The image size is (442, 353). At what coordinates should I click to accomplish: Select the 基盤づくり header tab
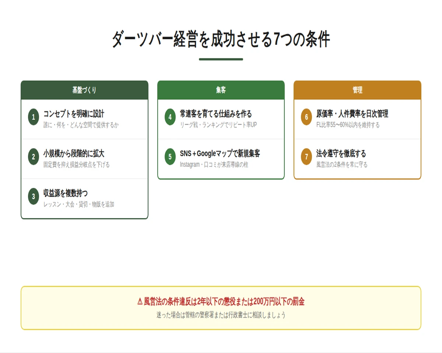pyautogui.click(x=84, y=89)
